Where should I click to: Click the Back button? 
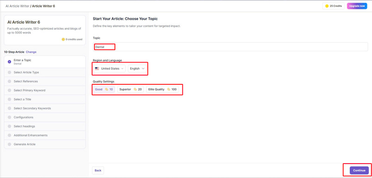(98, 171)
